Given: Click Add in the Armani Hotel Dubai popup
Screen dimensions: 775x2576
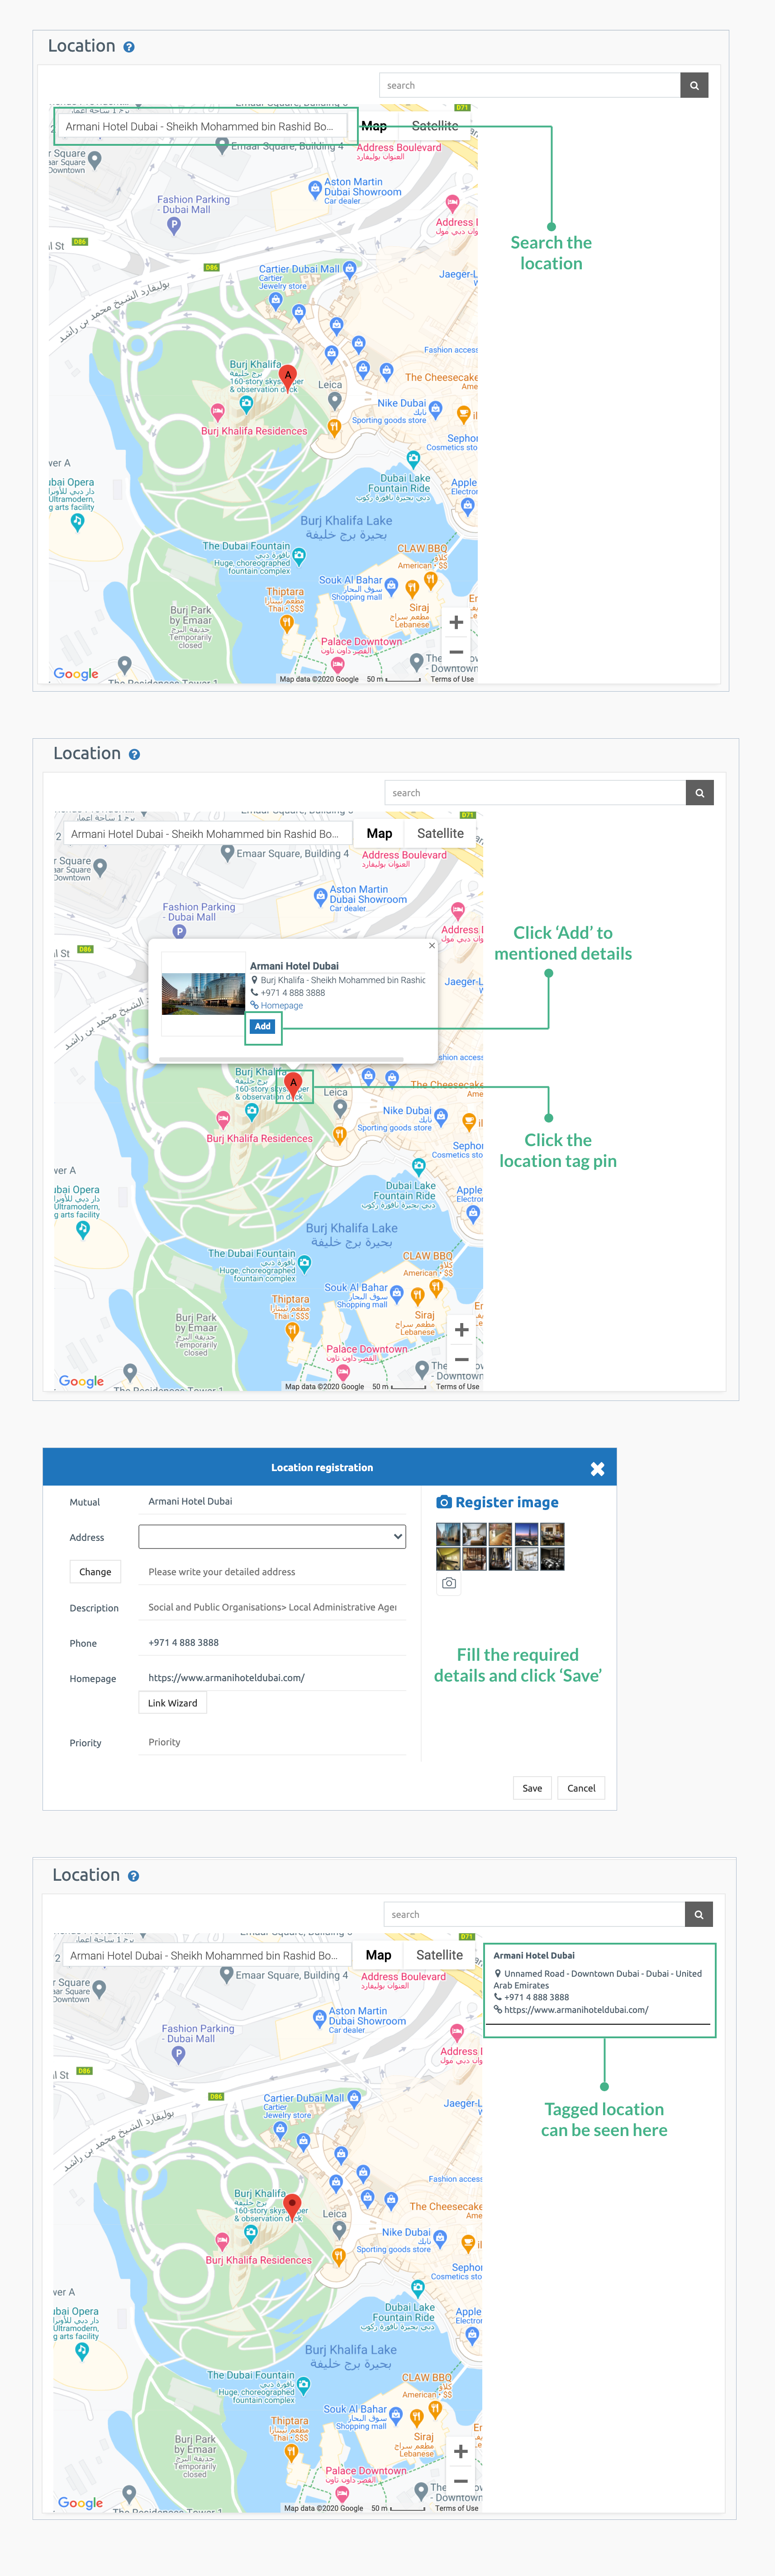Looking at the screenshot, I should (x=262, y=1026).
